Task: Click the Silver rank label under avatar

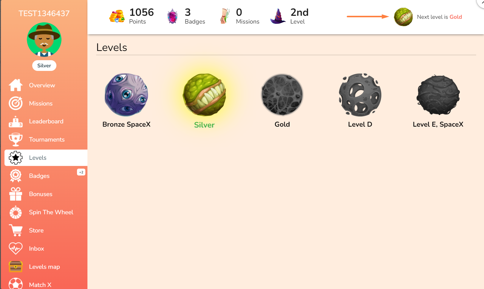Action: coord(44,66)
